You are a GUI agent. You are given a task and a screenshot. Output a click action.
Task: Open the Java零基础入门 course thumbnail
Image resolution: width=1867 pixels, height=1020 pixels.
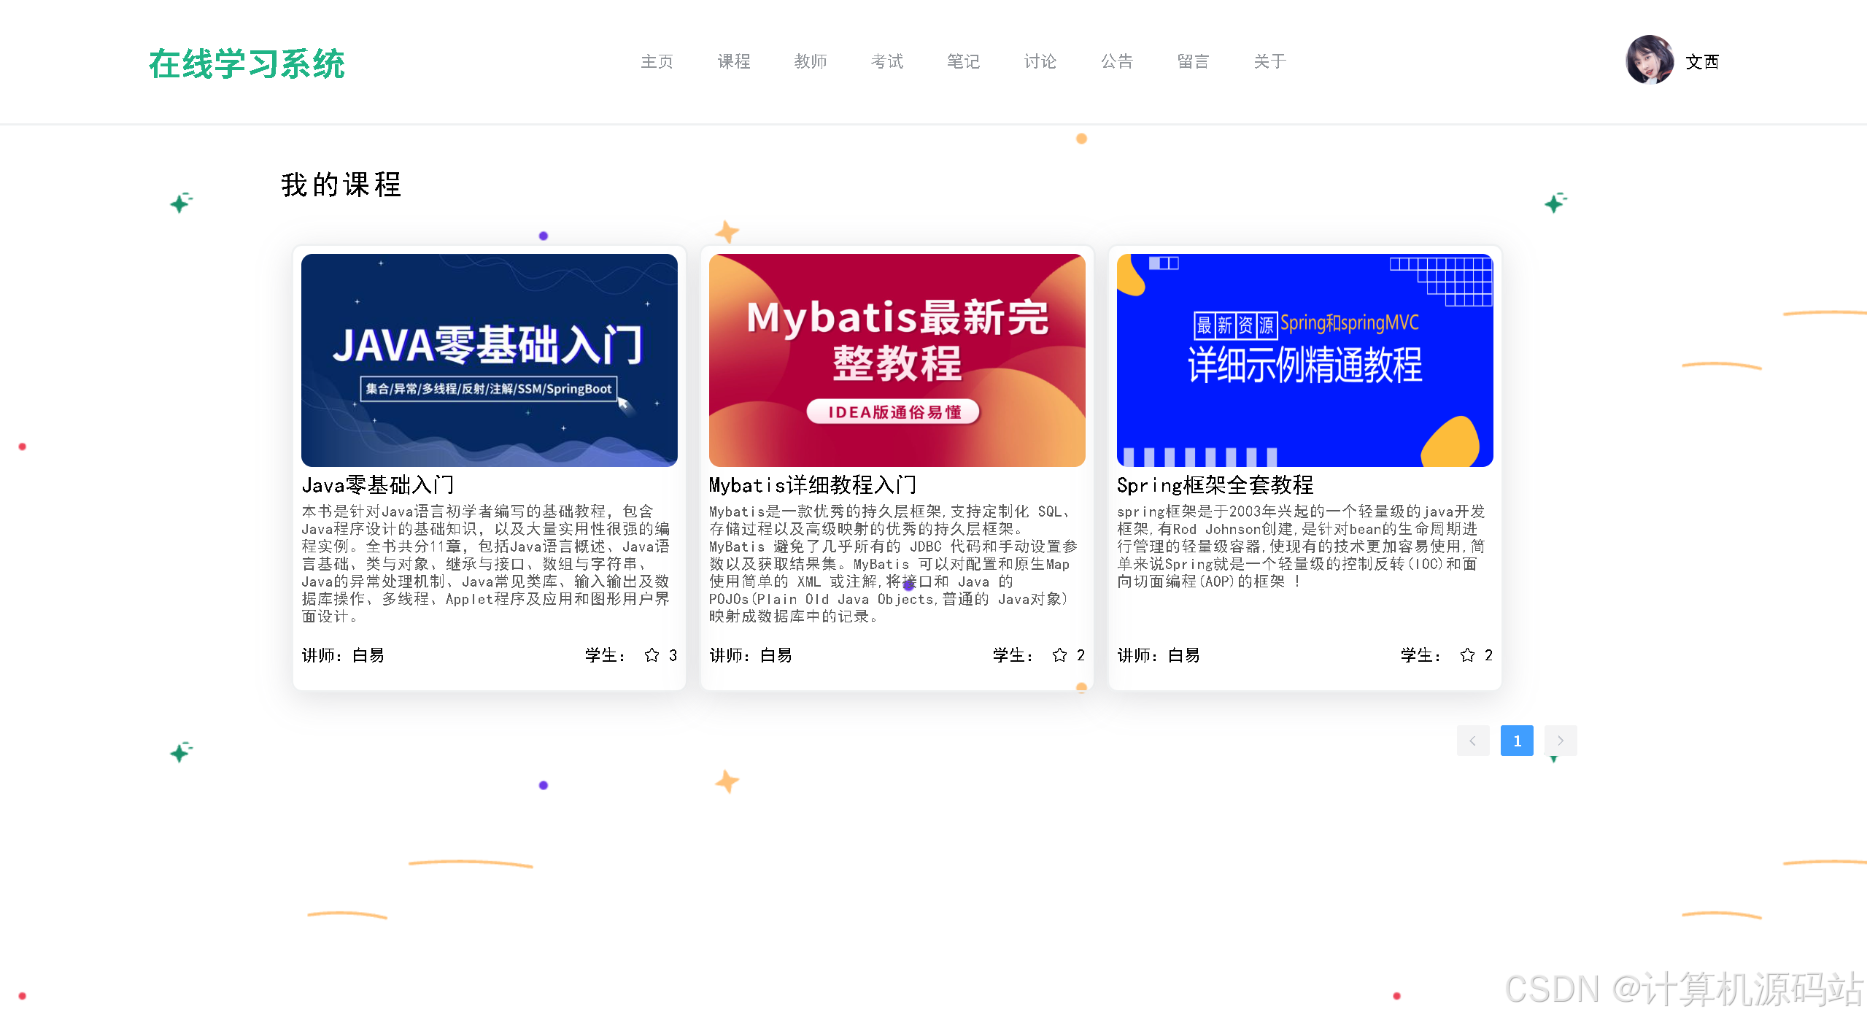coord(489,359)
